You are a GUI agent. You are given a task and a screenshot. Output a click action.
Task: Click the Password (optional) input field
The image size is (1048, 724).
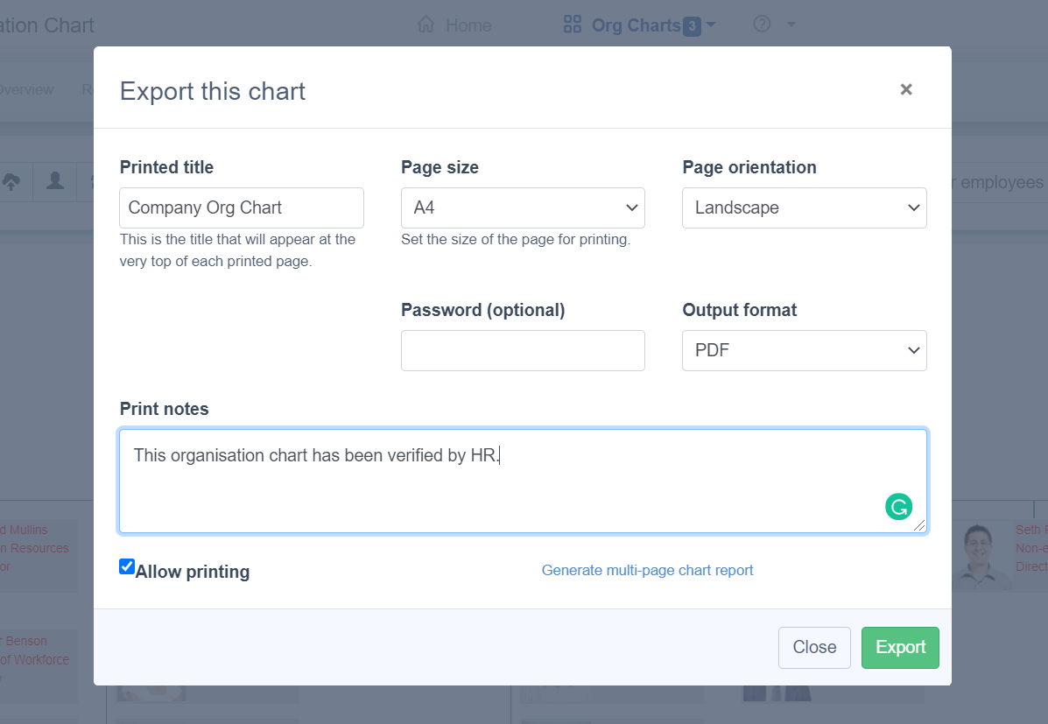point(523,351)
